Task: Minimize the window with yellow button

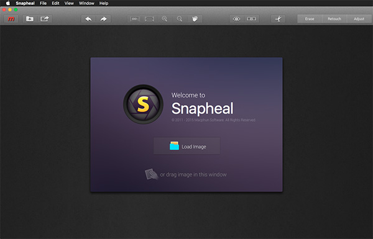Action: coord(10,10)
